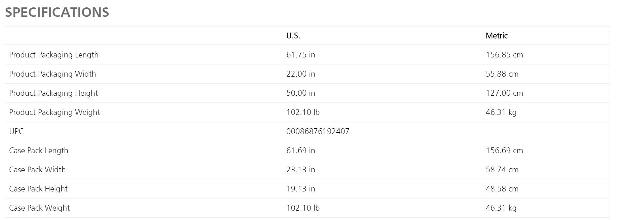Click the Case Pack Height label
The width and height of the screenshot is (620, 220).
pos(38,189)
